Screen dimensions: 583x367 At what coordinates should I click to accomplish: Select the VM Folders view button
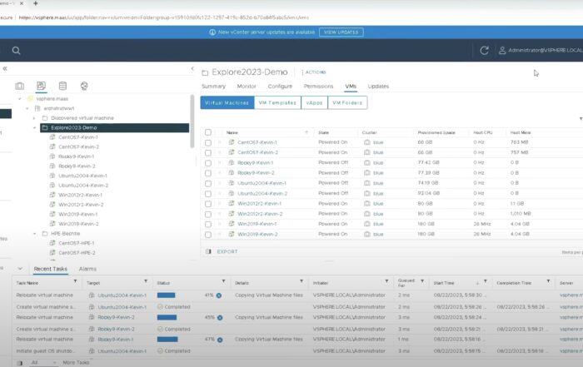[347, 102]
